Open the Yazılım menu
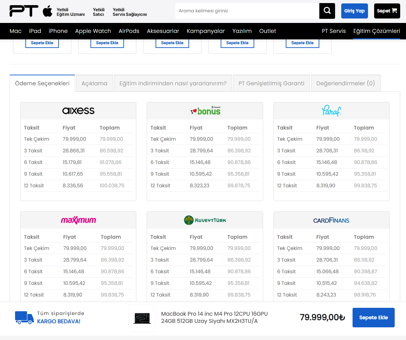406x340 pixels. point(242,31)
